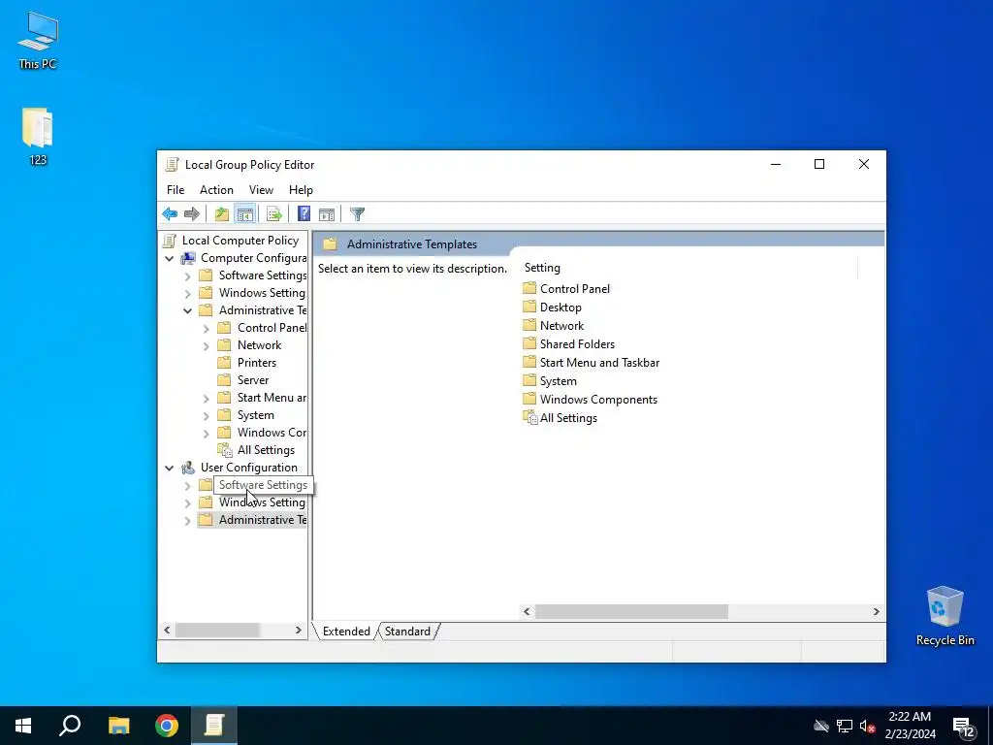Expand Windows Settings under Computer Configuration
The height and width of the screenshot is (745, 993).
tap(187, 293)
